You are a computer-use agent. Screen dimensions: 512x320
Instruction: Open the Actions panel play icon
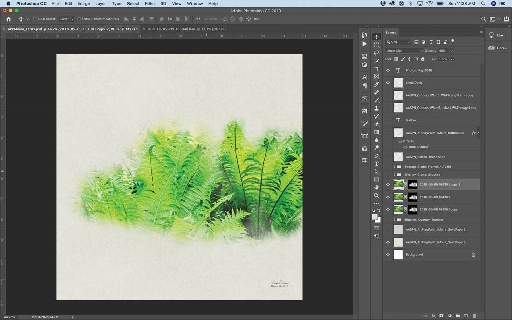[365, 44]
